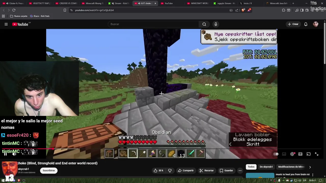The image size is (326, 183).
Task: Open Brave Wallet icon
Action: [307, 10]
